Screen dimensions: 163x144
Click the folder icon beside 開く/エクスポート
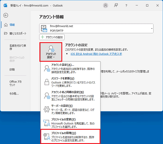click(6, 33)
